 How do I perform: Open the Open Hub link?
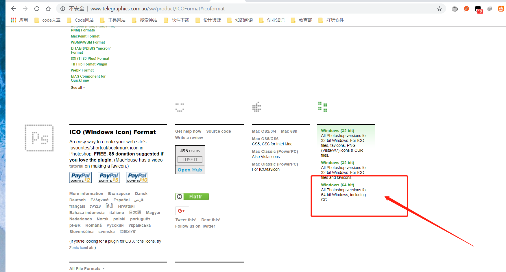[190, 170]
